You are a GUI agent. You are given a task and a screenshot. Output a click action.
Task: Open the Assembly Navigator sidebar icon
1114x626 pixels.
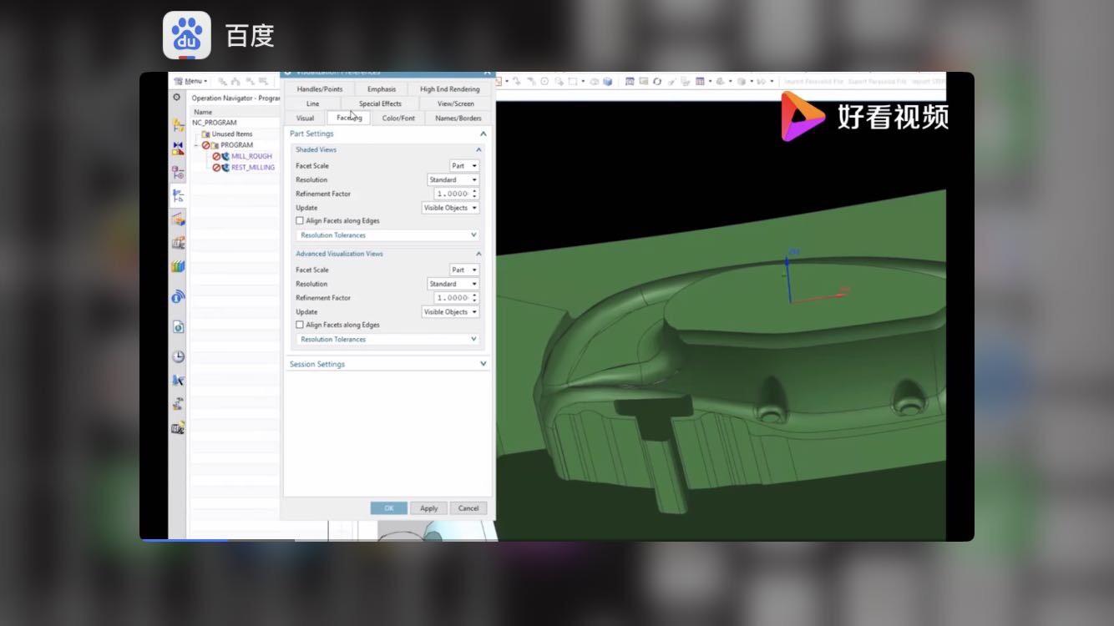[178, 125]
